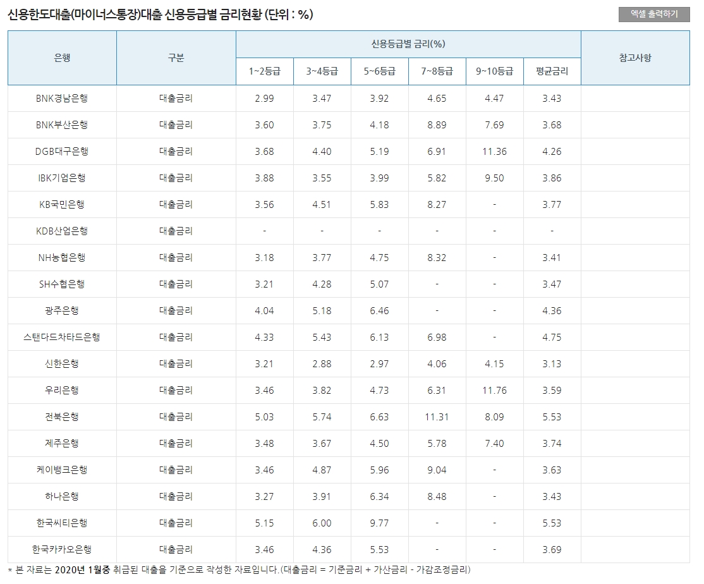
Task: Select the 케이뱅크은행 row name
Action: [x=62, y=469]
